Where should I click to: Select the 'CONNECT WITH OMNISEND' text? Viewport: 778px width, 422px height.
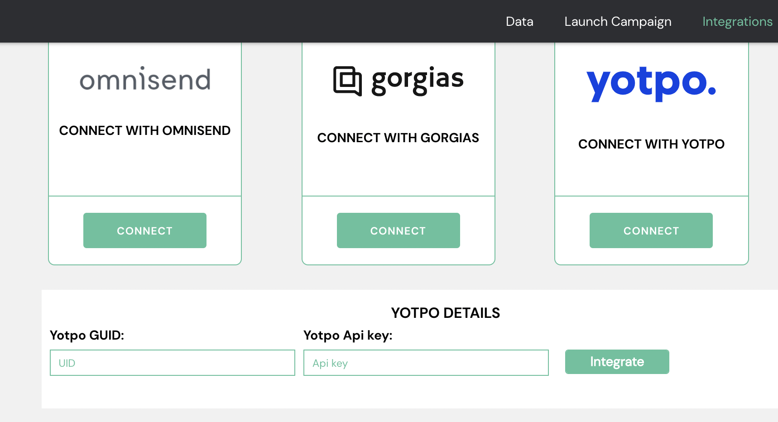click(145, 130)
